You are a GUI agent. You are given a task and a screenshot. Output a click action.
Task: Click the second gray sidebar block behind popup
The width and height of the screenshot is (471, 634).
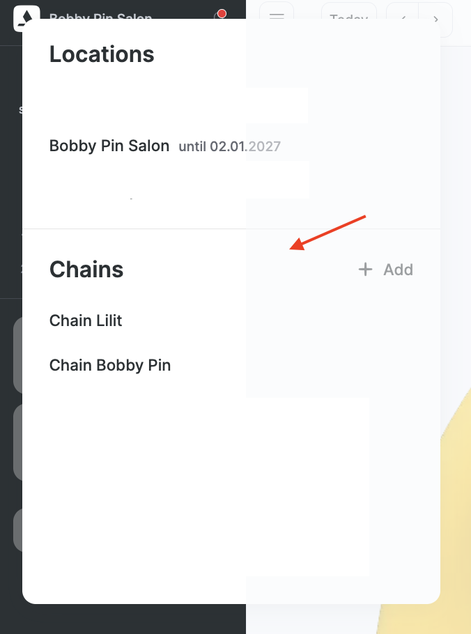pos(17,442)
